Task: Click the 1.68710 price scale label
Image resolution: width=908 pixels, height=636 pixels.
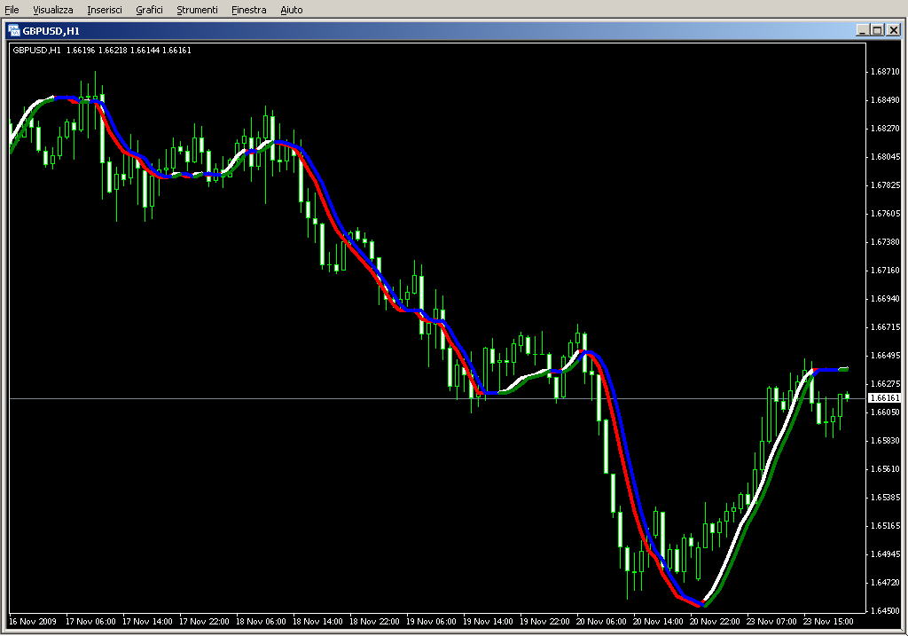Action: 886,71
